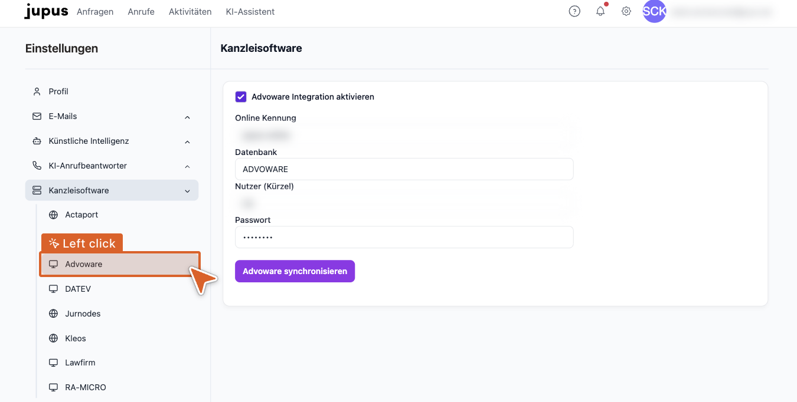The width and height of the screenshot is (797, 402).
Task: Expand the Künstliche Intelligenz chevron
Action: pos(187,141)
